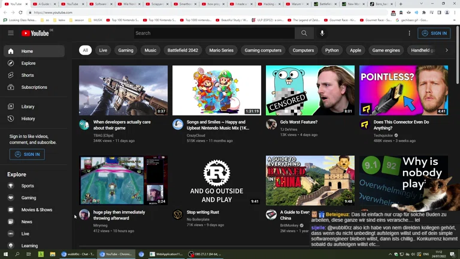The width and height of the screenshot is (460, 259).
Task: Select the All filter chip
Action: [x=86, y=50]
